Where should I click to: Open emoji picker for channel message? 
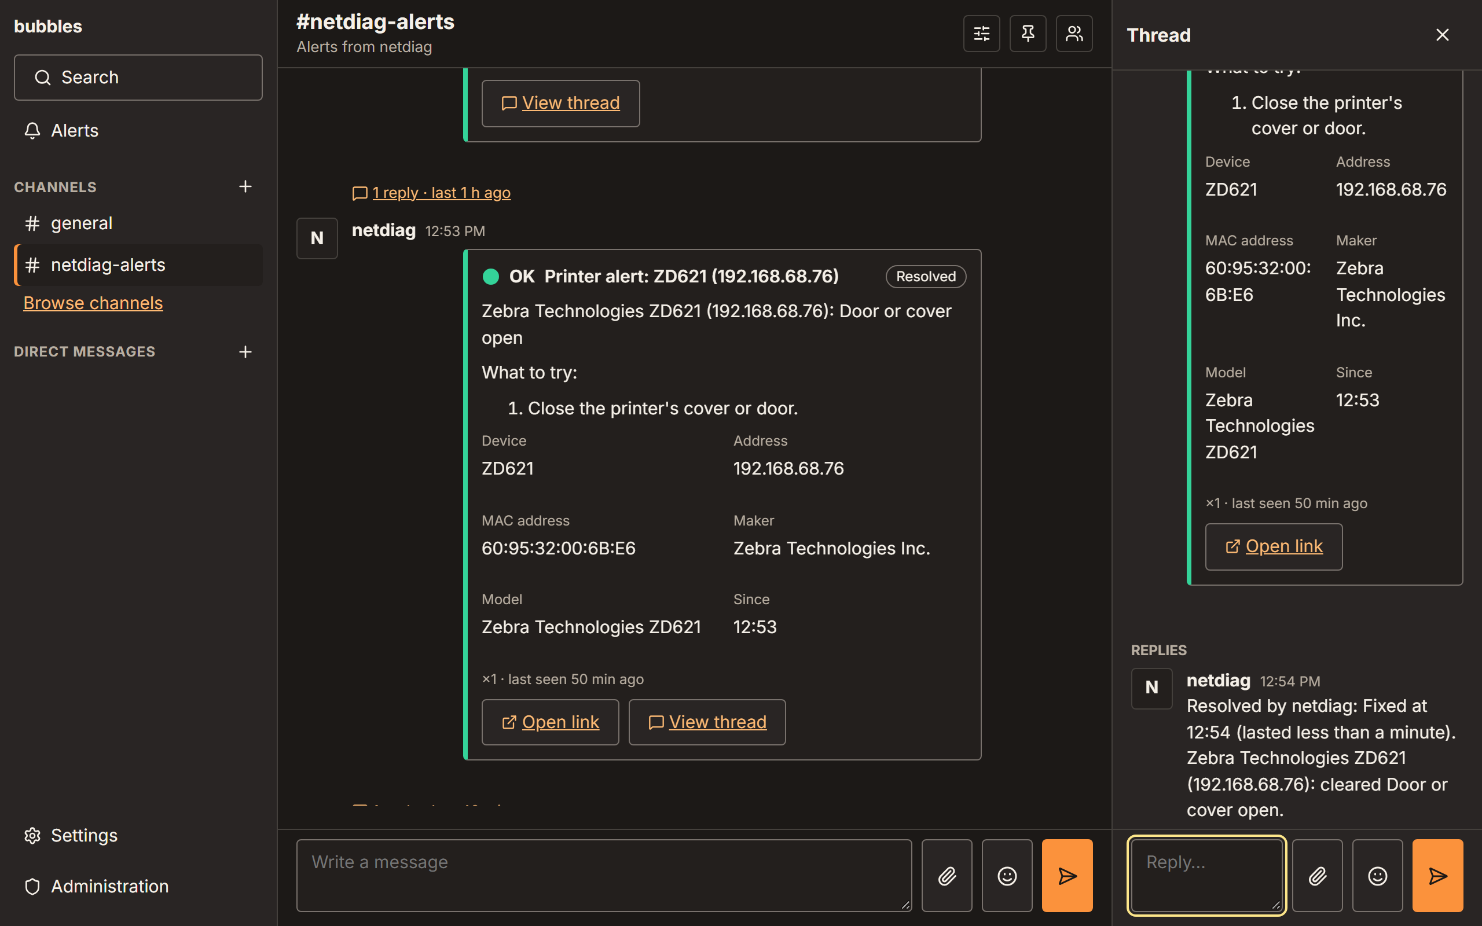pyautogui.click(x=1007, y=876)
